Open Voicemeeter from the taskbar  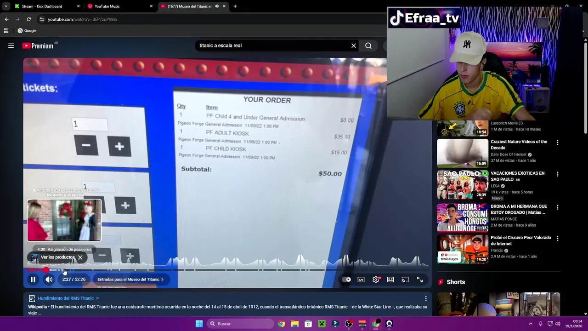(362, 324)
